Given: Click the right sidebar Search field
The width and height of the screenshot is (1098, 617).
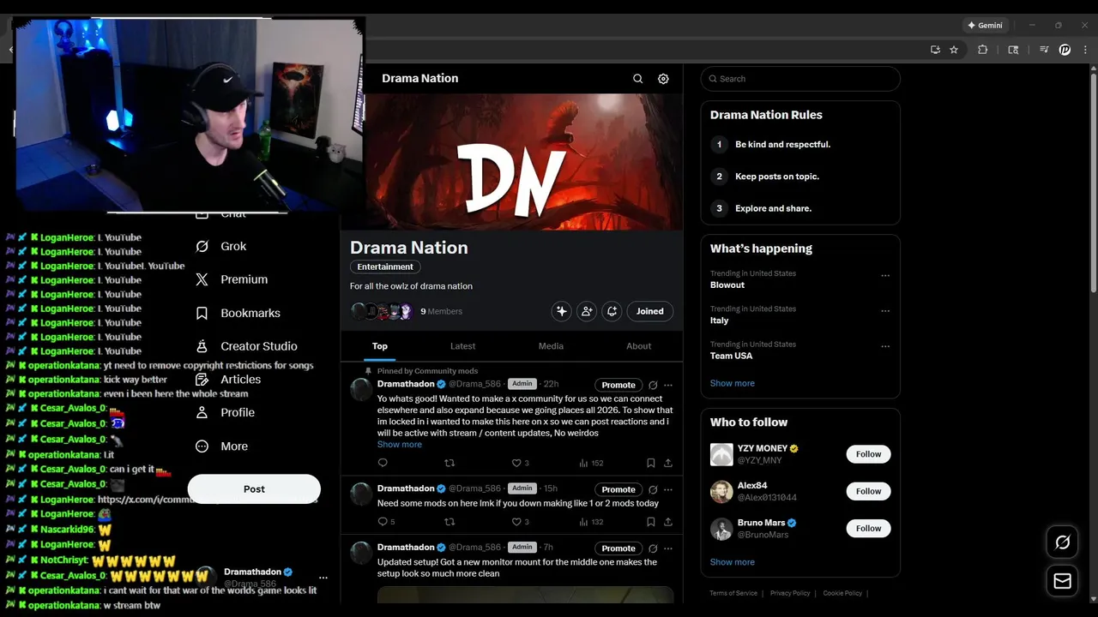Looking at the screenshot, I should point(800,79).
